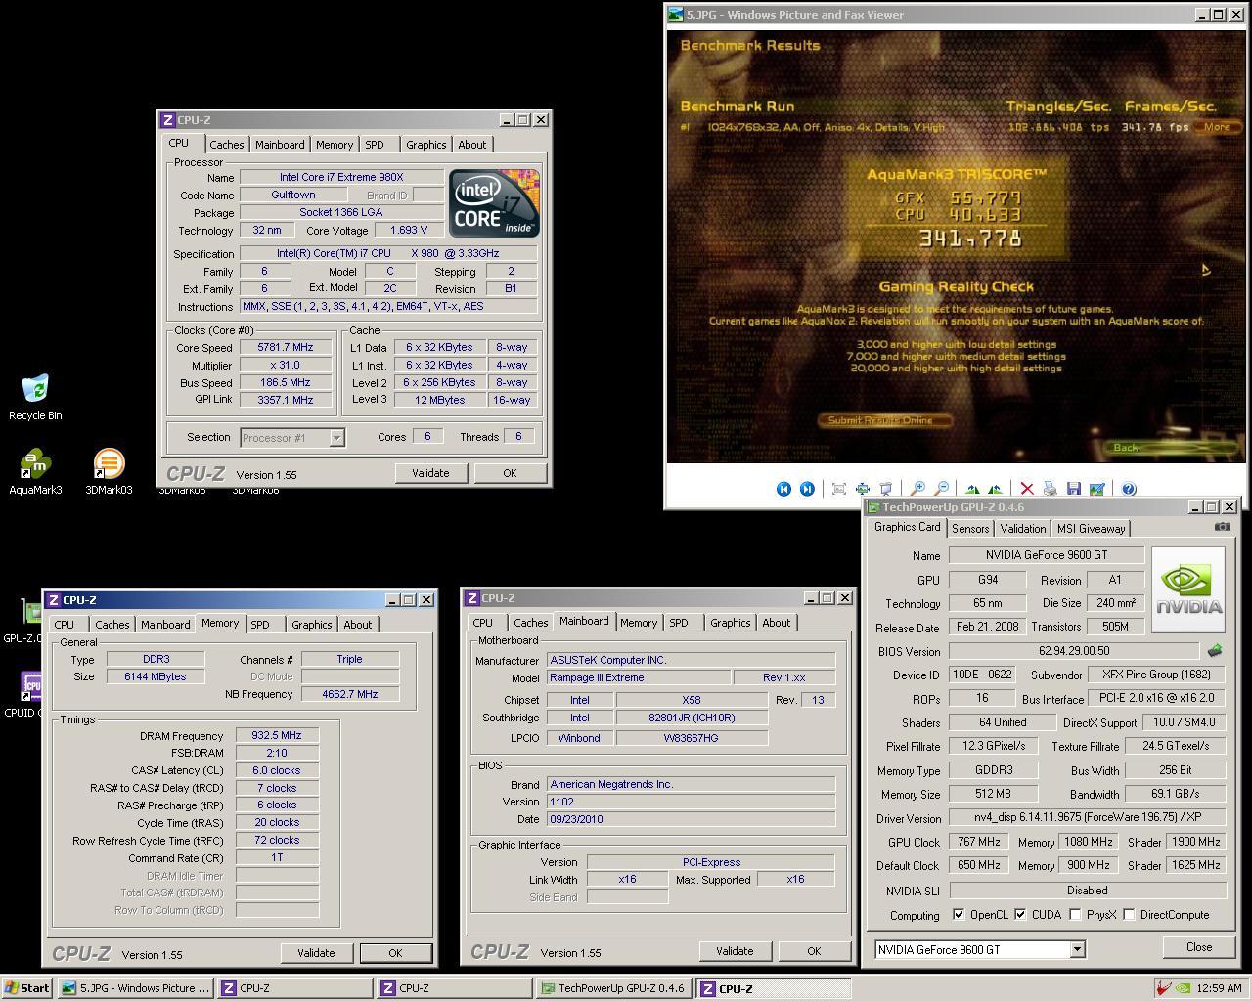Click the Intel Core i7 logo in CPU-Z

coord(494,202)
